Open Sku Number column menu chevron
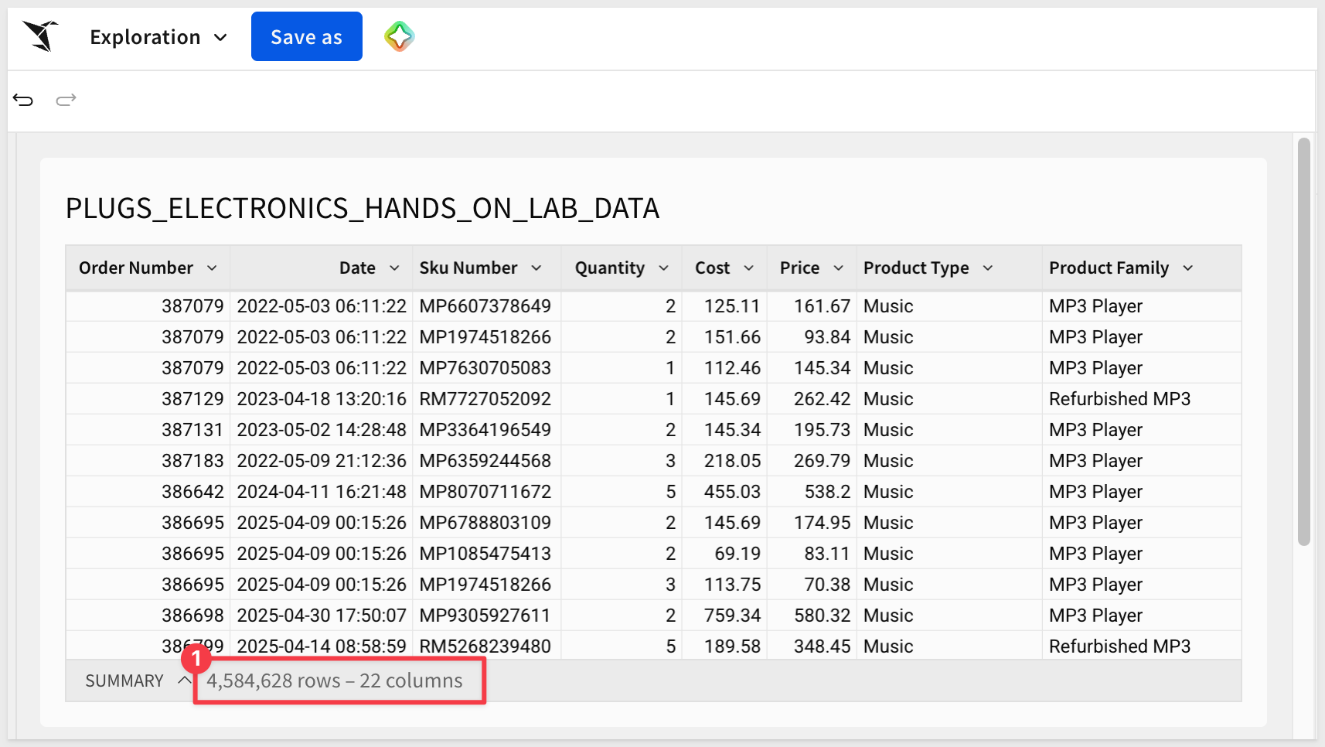Image resolution: width=1325 pixels, height=747 pixels. coord(536,268)
